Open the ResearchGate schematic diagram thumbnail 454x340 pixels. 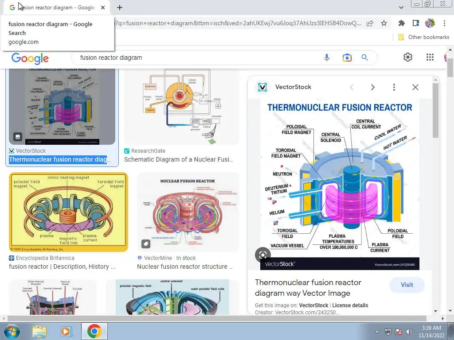(x=181, y=106)
